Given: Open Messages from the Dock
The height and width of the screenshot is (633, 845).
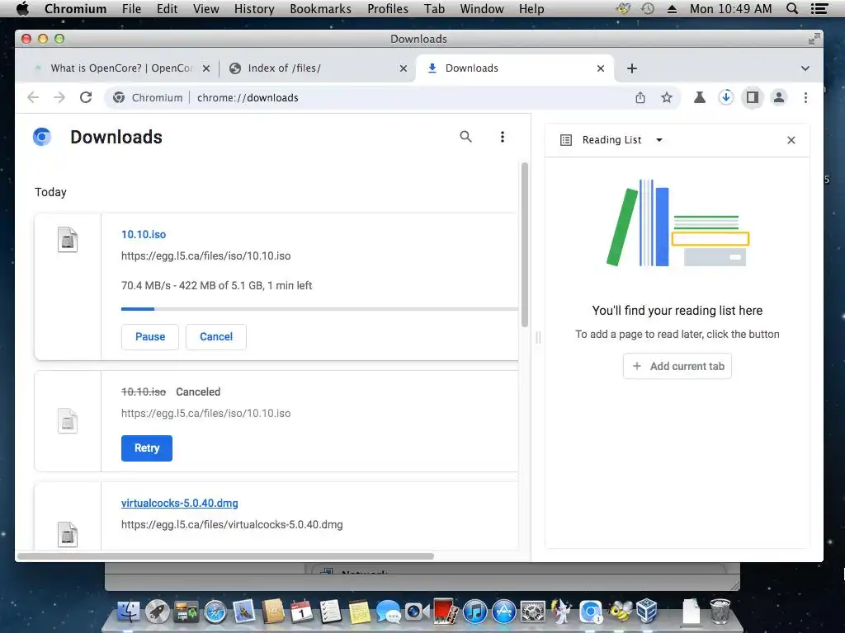Looking at the screenshot, I should (x=388, y=612).
